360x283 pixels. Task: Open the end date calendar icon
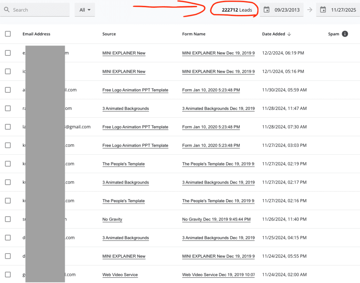point(323,10)
